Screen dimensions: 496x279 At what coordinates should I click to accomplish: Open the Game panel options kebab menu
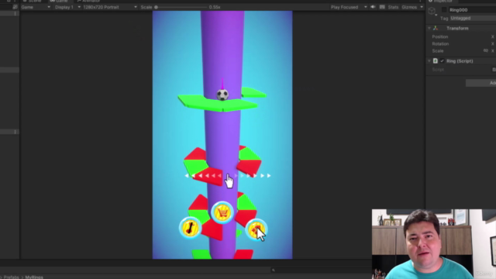(x=420, y=2)
